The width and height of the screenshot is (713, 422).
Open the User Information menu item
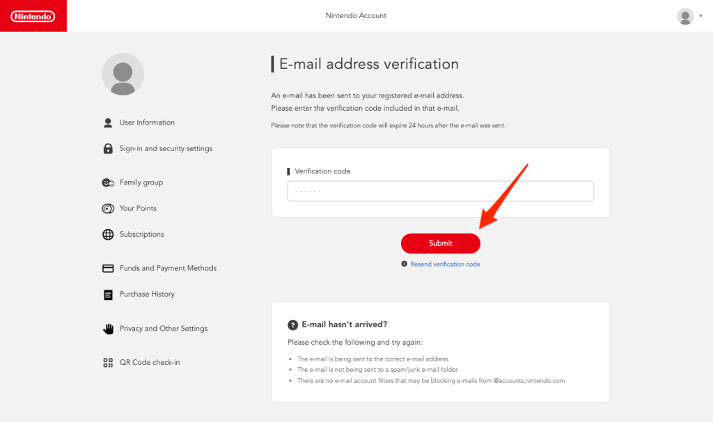point(147,123)
